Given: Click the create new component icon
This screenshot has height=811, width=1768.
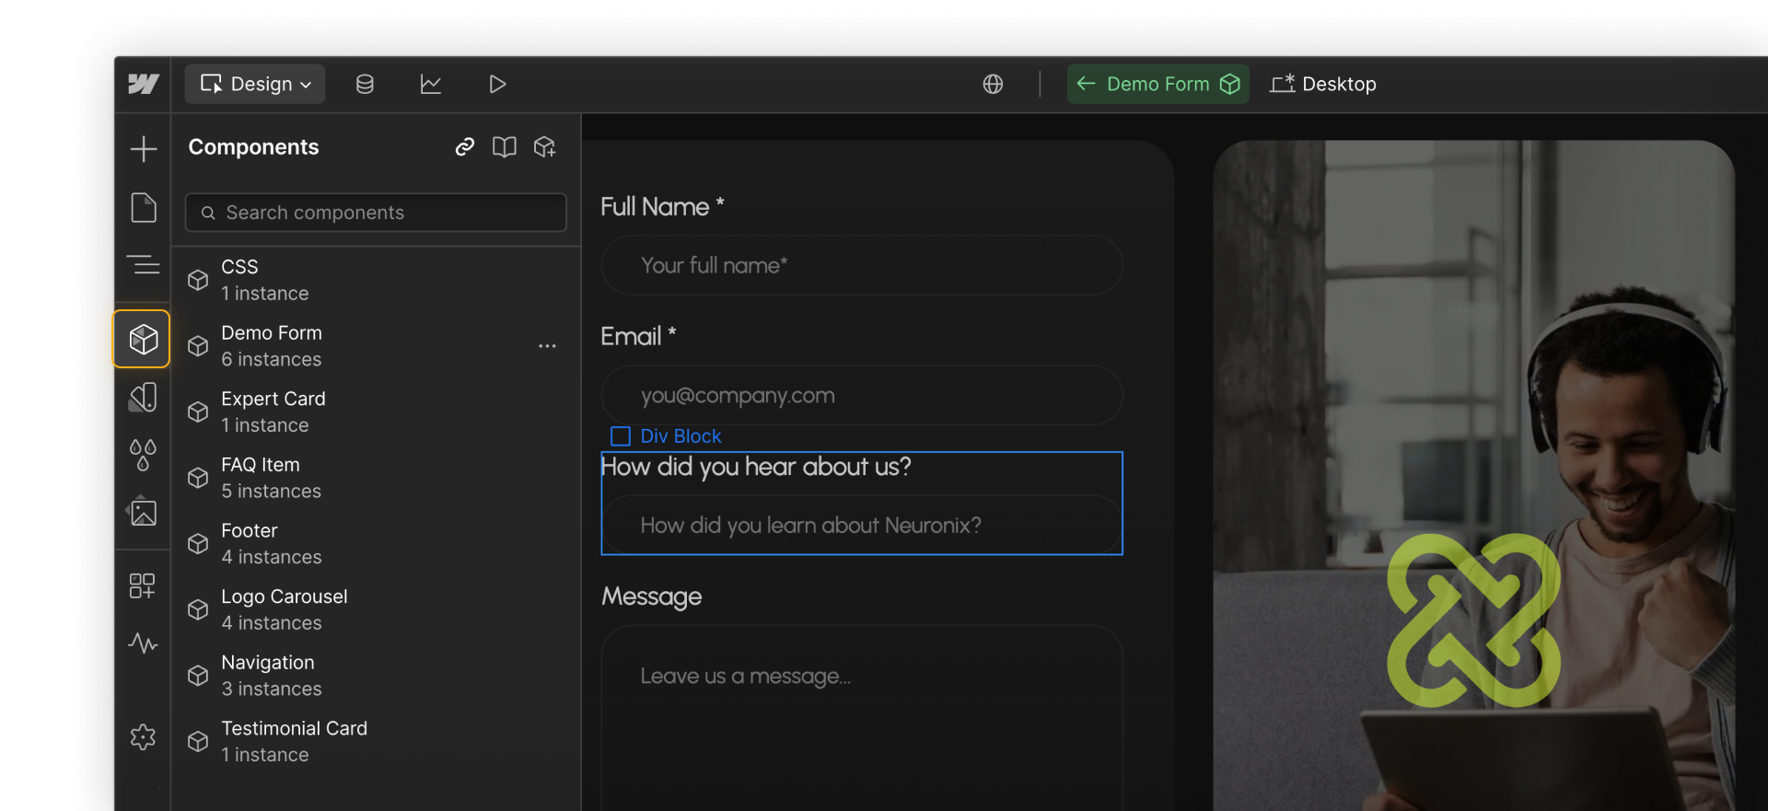Looking at the screenshot, I should click(x=545, y=146).
